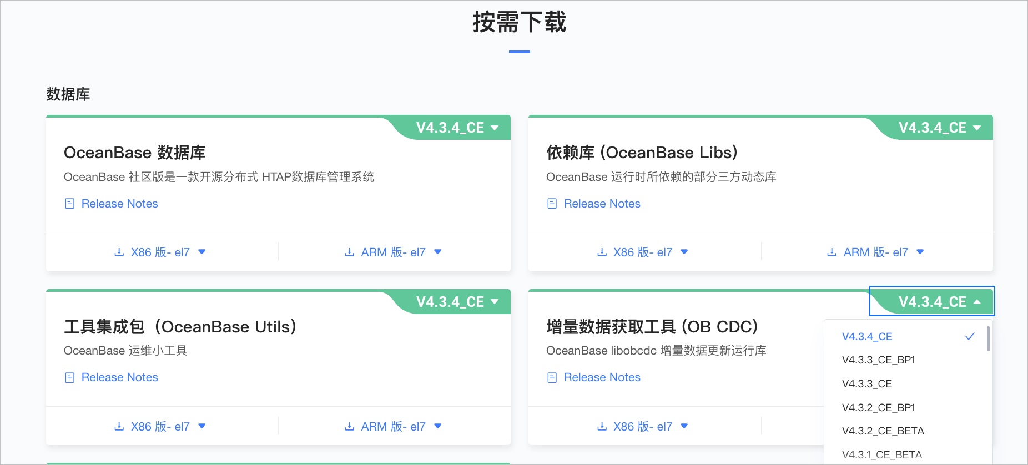The image size is (1028, 465).
Task: Select V4.3.3_CE_BP1 in the version list
Action: 908,360
